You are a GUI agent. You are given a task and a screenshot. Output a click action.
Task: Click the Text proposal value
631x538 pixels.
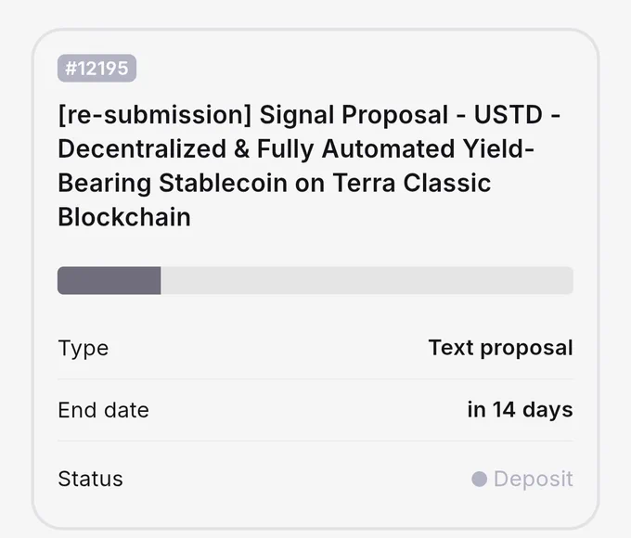point(500,348)
